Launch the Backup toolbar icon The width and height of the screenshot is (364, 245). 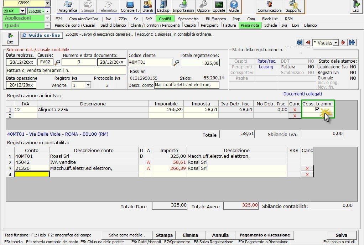[x=163, y=7]
